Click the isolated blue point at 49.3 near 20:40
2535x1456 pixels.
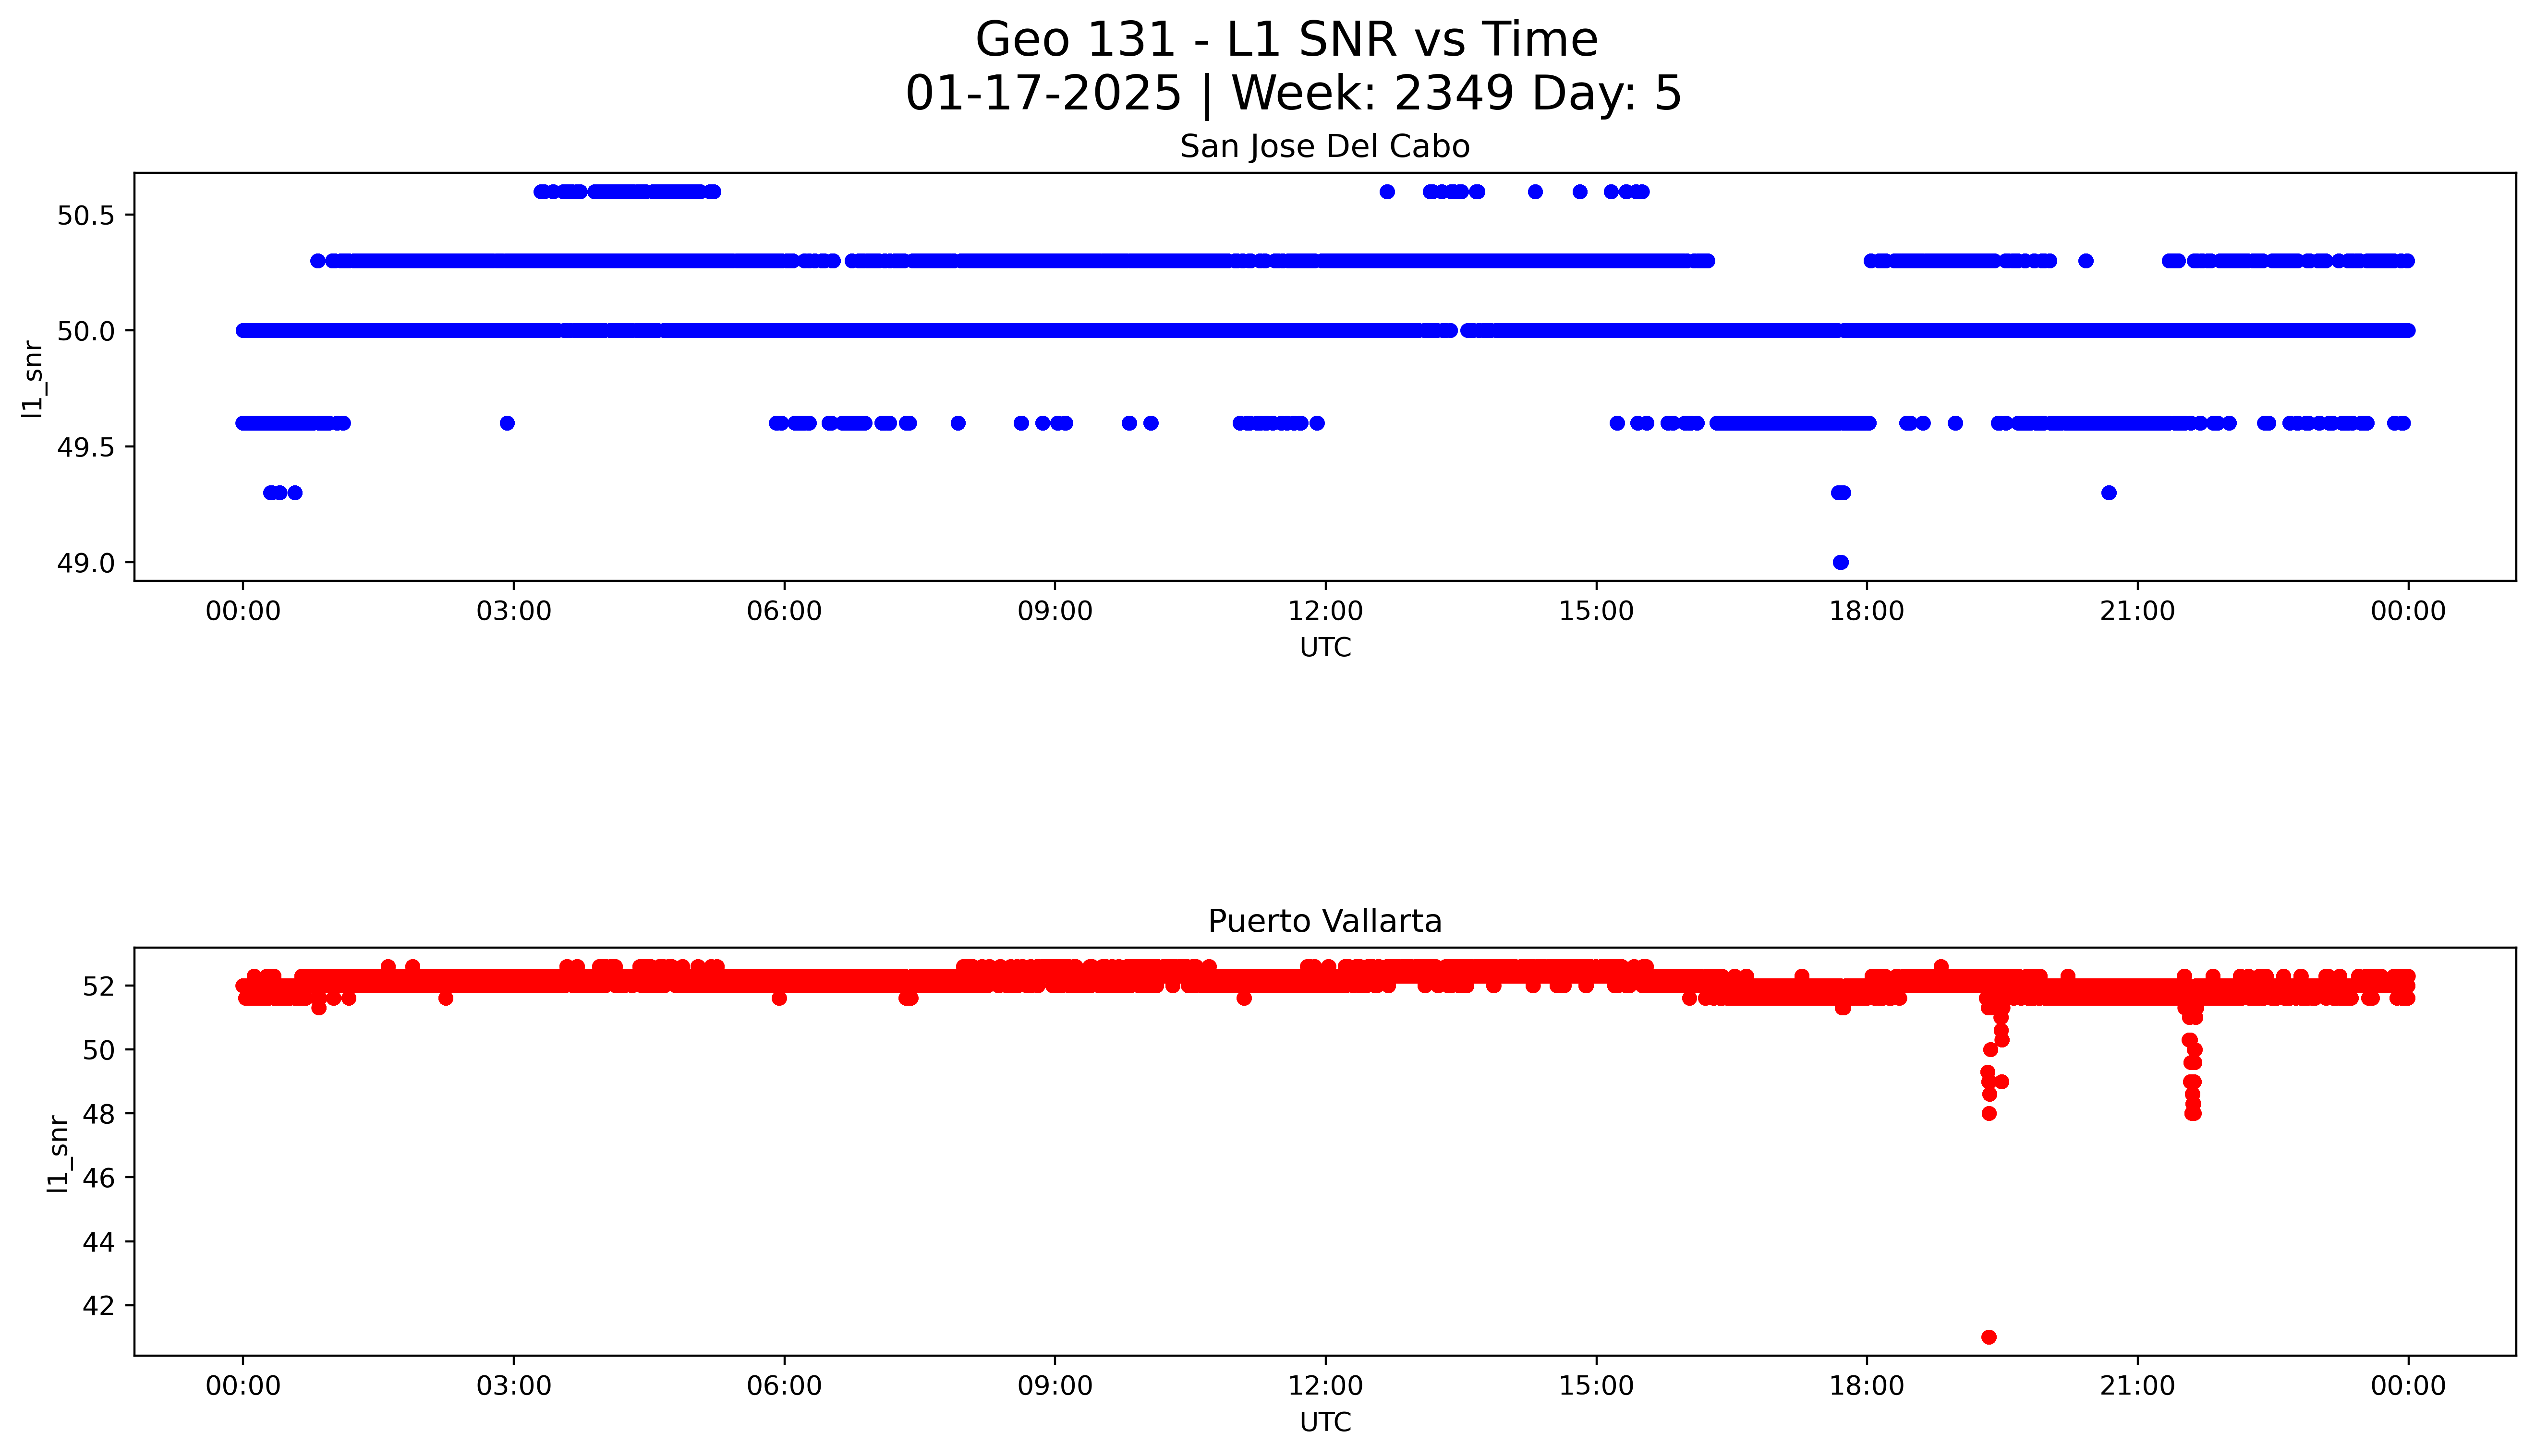click(2108, 492)
